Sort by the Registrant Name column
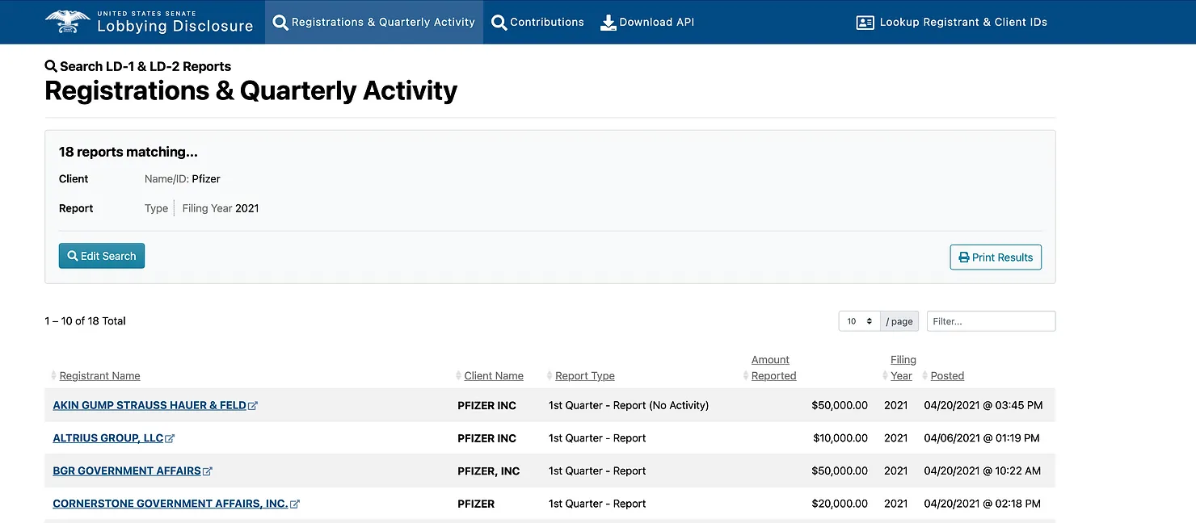Viewport: 1196px width, 523px height. coord(100,376)
